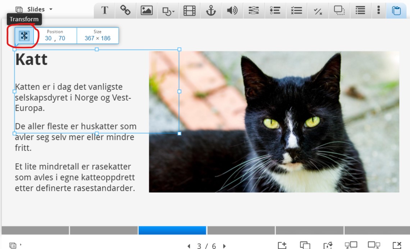
Task: Add an Image element
Action: [147, 10]
